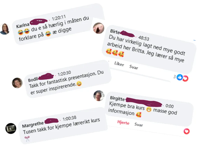Jump to timestamp 1:00:38 on Margrethe's comment
This screenshot has height=150, width=200.
[x=69, y=118]
